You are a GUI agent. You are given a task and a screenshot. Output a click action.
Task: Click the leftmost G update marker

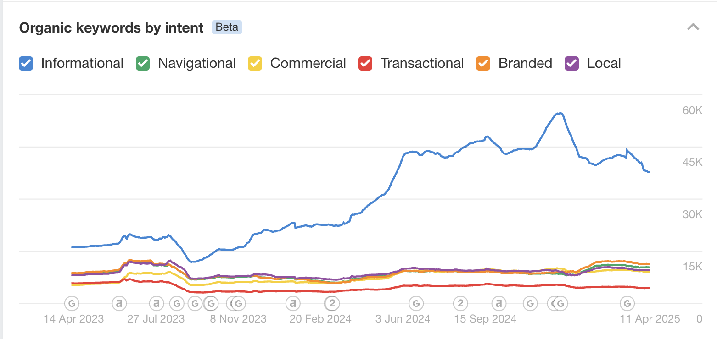71,303
